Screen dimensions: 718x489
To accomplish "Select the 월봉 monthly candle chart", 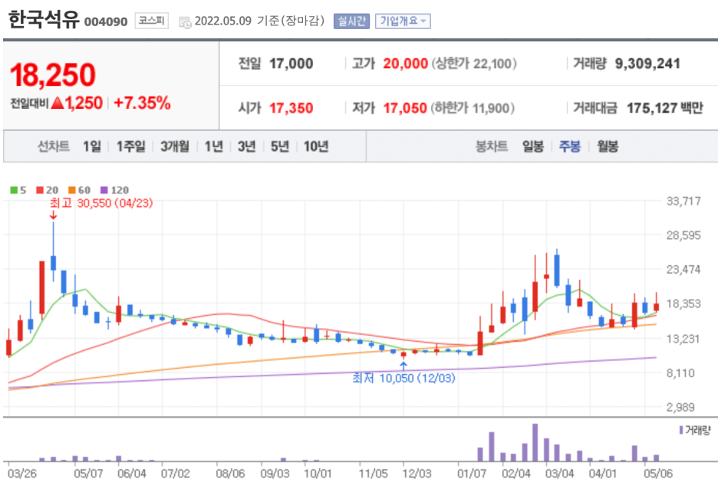I will (608, 146).
